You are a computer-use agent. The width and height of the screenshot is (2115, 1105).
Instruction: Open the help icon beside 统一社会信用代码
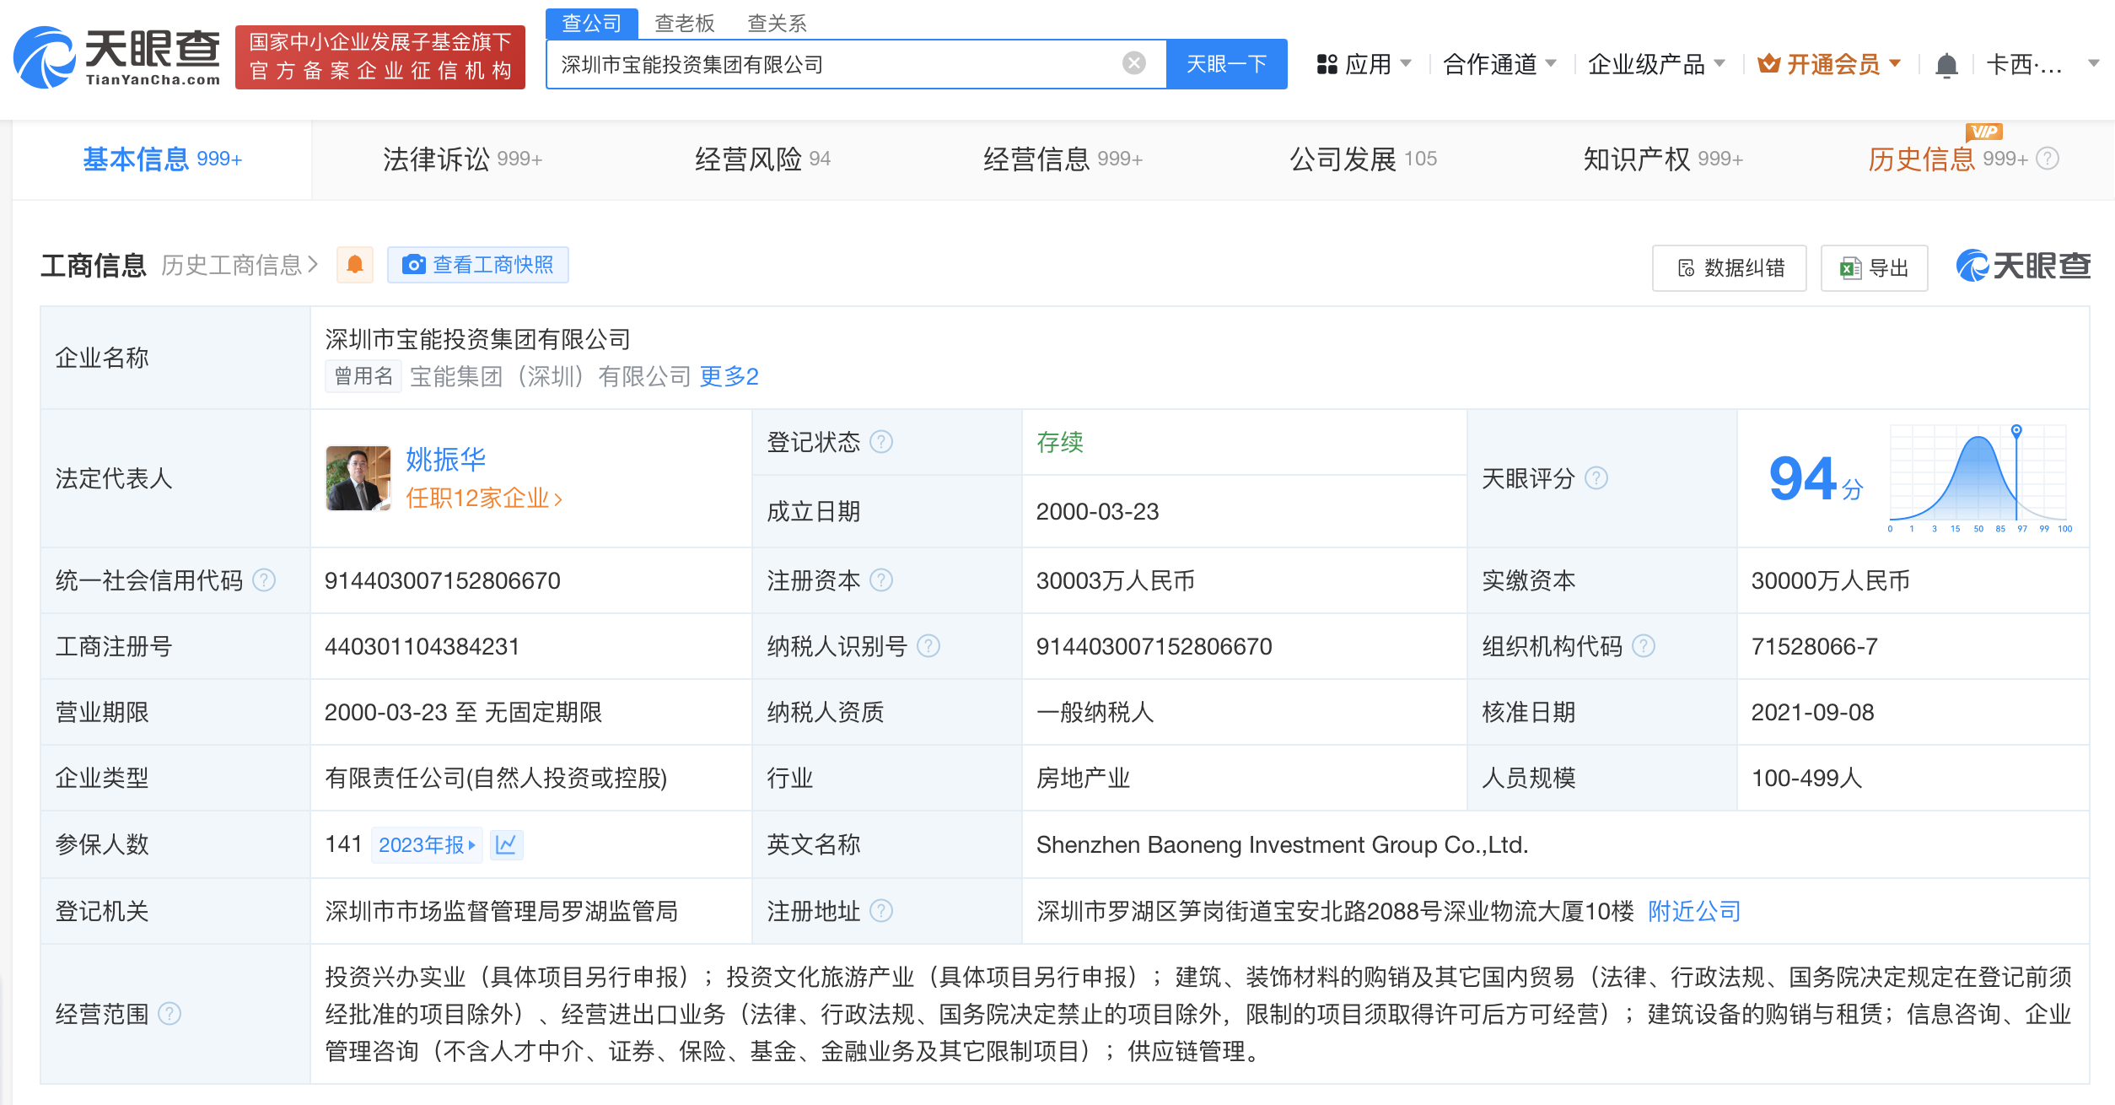click(x=264, y=580)
